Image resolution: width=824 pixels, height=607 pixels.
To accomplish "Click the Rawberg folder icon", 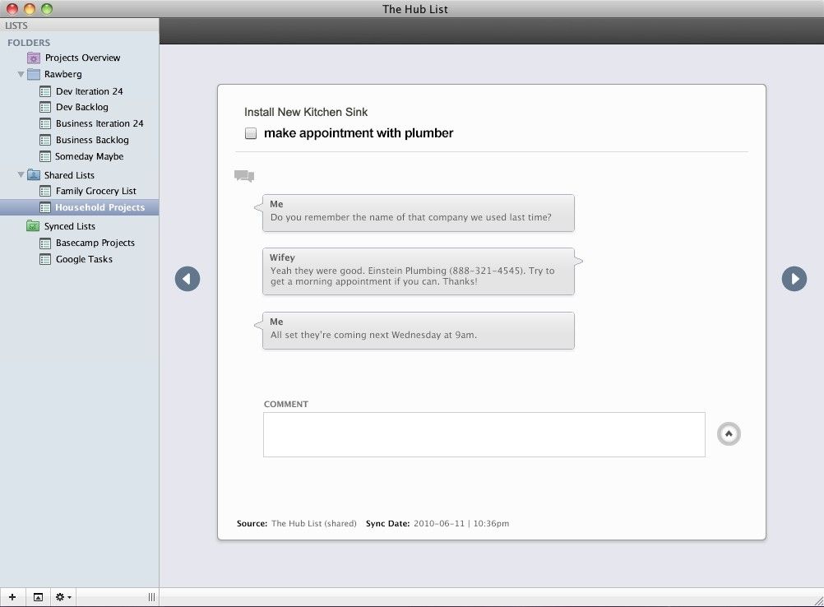I will coord(34,74).
